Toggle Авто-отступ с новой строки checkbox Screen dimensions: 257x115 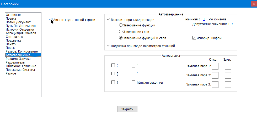(x=51, y=20)
